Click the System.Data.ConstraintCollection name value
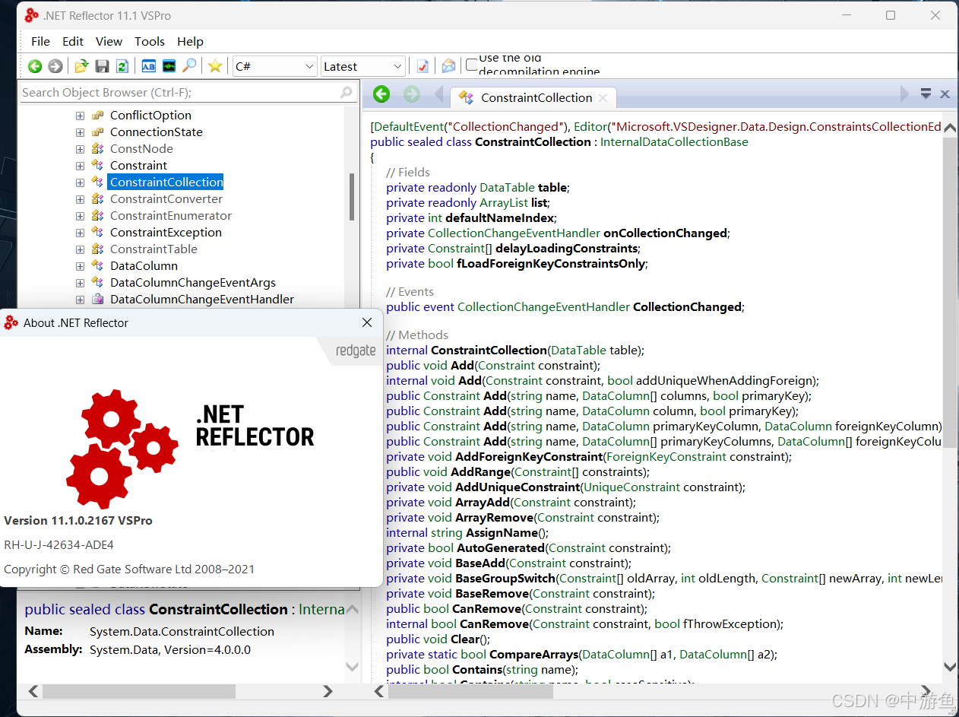The height and width of the screenshot is (717, 959). [182, 631]
